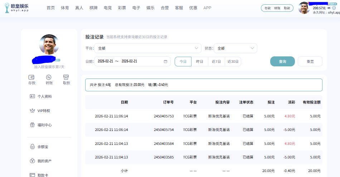Image resolution: width=340 pixels, height=177 pixels.
Task: Select the 昨日 yesterday date filter
Action: click(200, 61)
